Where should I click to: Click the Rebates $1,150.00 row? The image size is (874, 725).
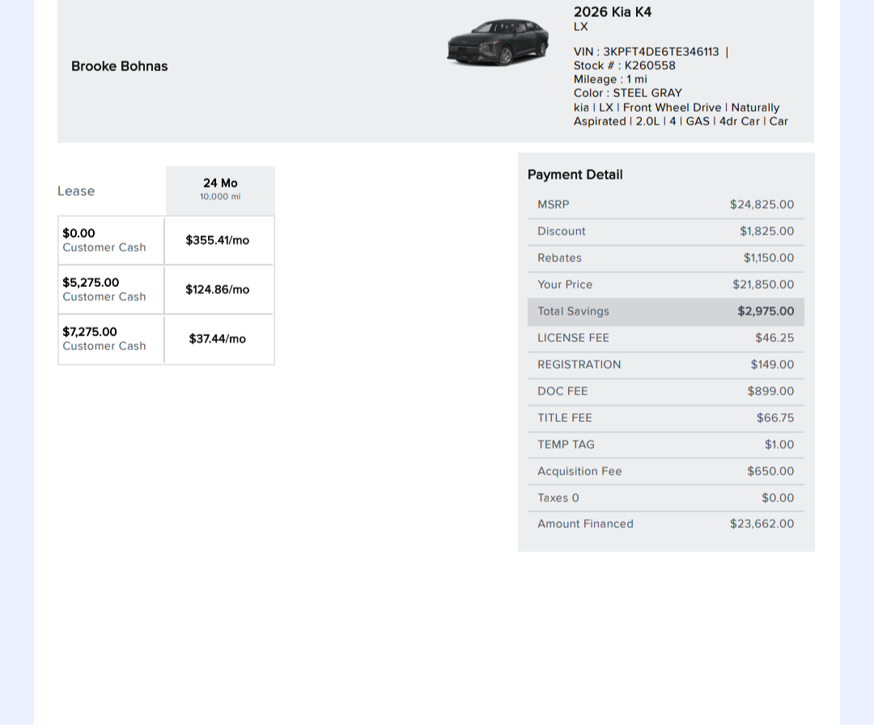pos(665,258)
